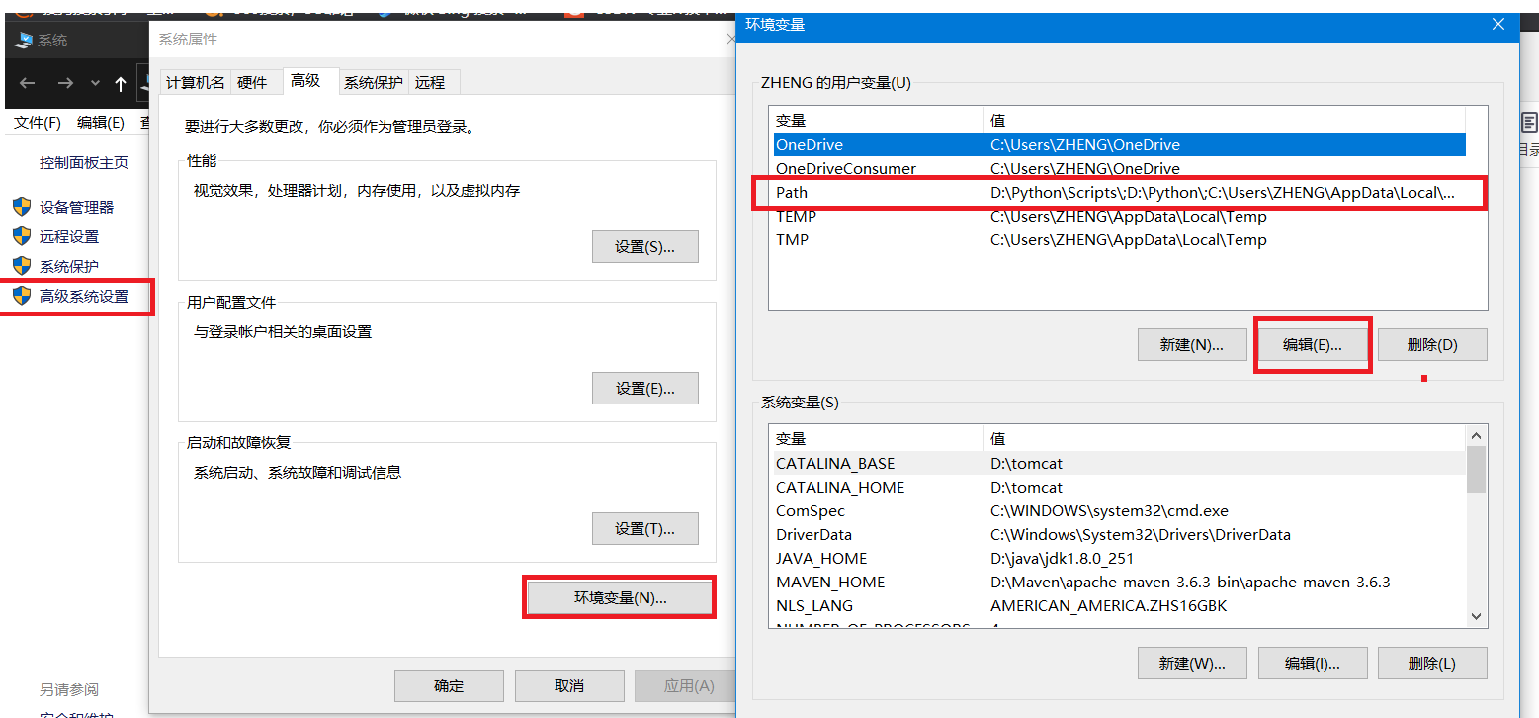Edit selected user variable with 编辑(E)...
The image size is (1539, 718).
click(x=1313, y=344)
